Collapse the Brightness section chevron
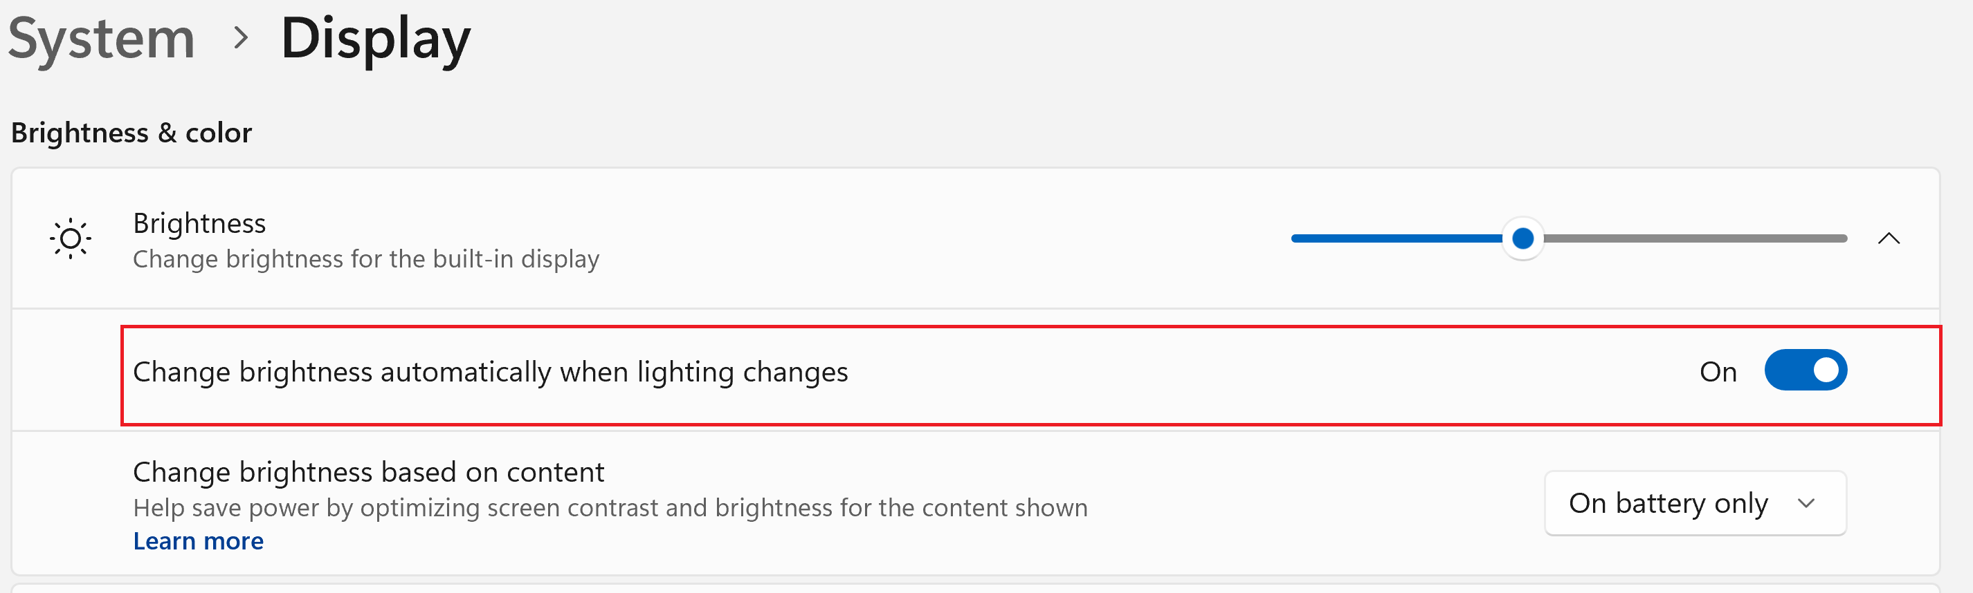 click(x=1889, y=238)
